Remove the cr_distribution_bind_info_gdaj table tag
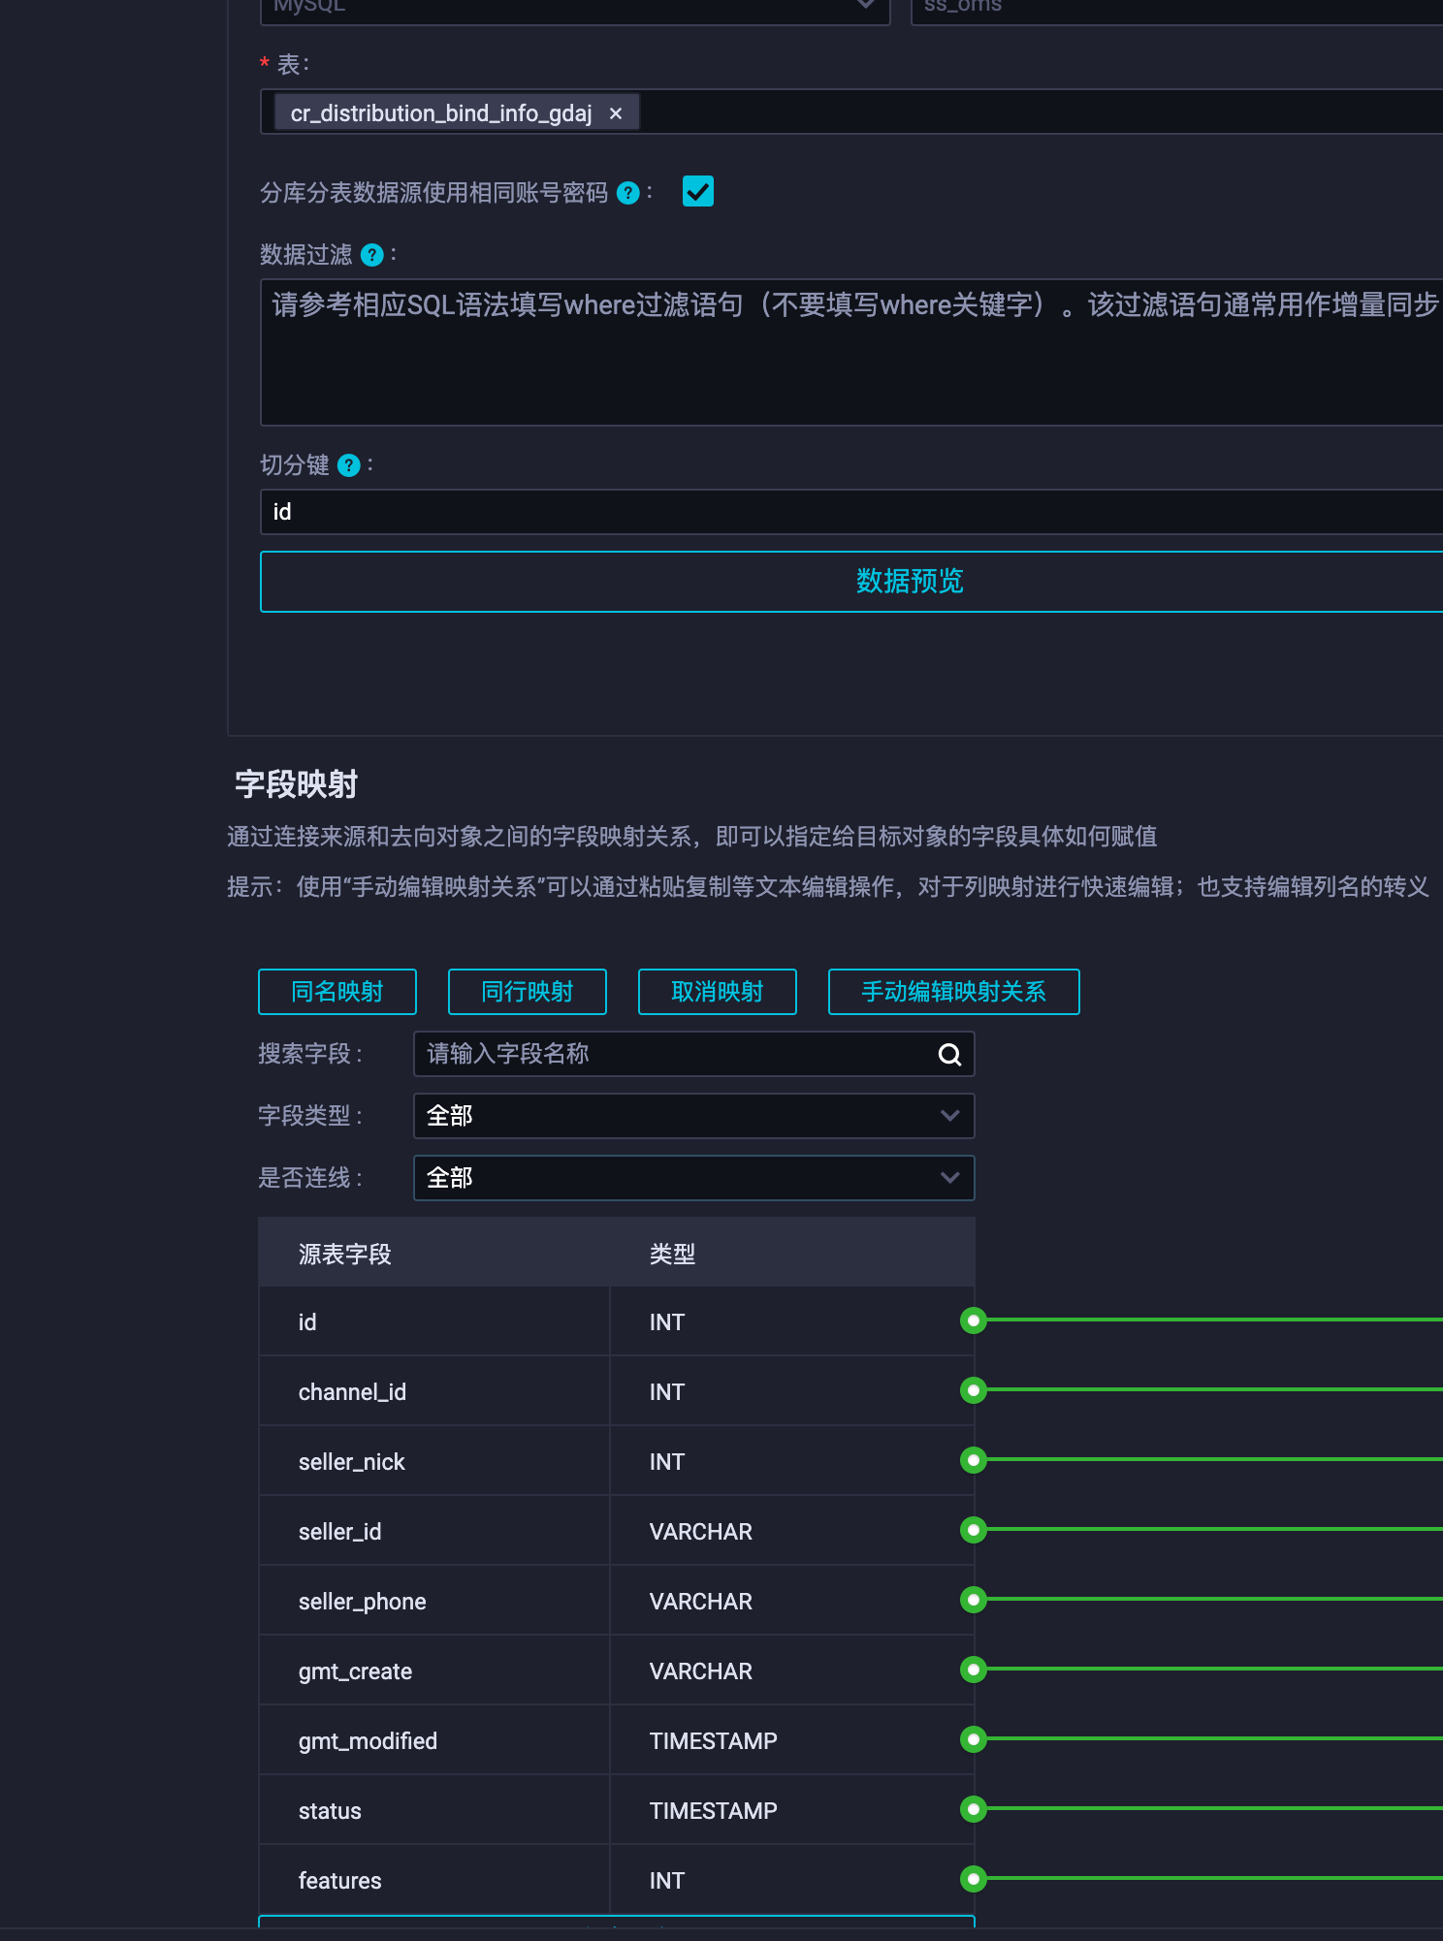The image size is (1443, 1941). coord(616,113)
